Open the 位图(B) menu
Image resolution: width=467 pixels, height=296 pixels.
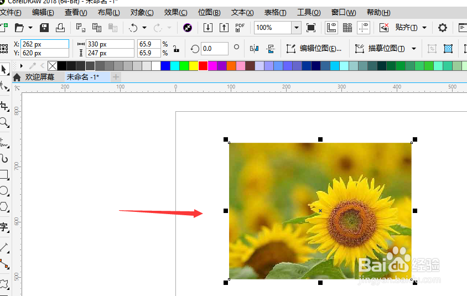[x=209, y=13]
